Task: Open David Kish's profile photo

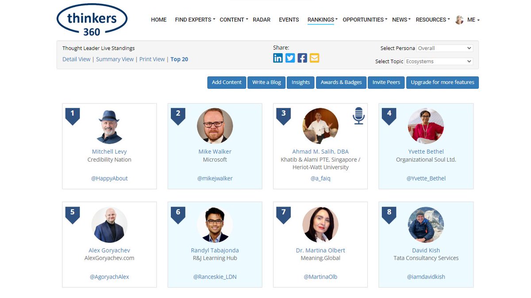Action: click(x=426, y=225)
